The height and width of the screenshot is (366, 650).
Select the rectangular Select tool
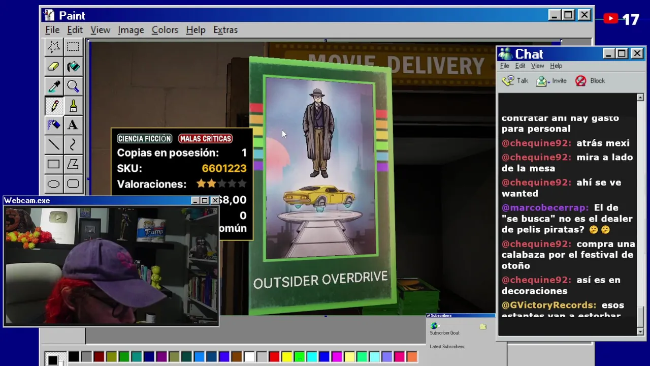(x=73, y=47)
